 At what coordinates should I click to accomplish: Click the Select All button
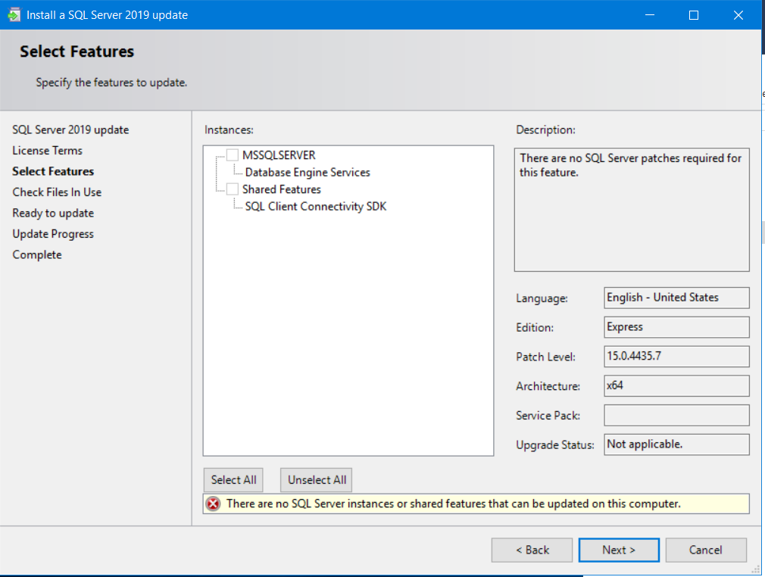click(234, 480)
